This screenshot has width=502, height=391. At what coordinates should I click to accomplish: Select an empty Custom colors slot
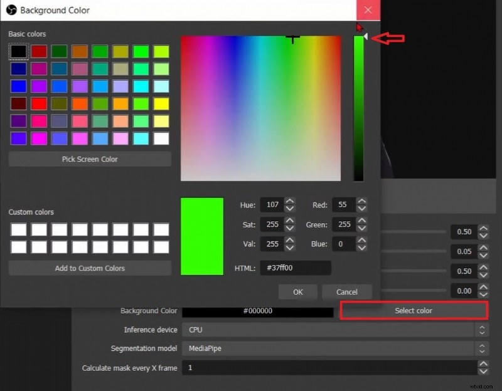[x=18, y=229]
